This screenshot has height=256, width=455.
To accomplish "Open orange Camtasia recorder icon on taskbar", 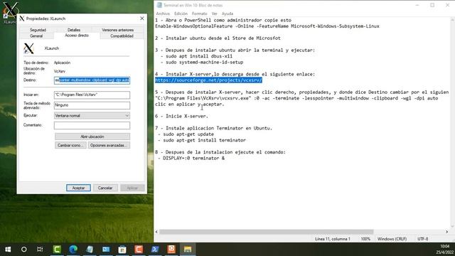I will pyautogui.click(x=139, y=250).
